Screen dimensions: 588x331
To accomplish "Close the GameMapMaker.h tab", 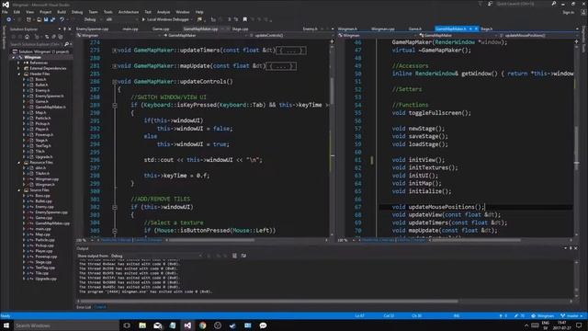I will (x=476, y=29).
